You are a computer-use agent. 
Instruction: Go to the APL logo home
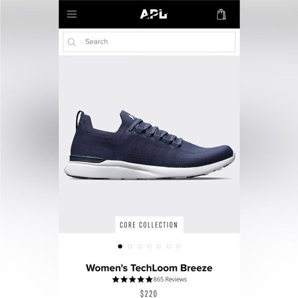[154, 14]
